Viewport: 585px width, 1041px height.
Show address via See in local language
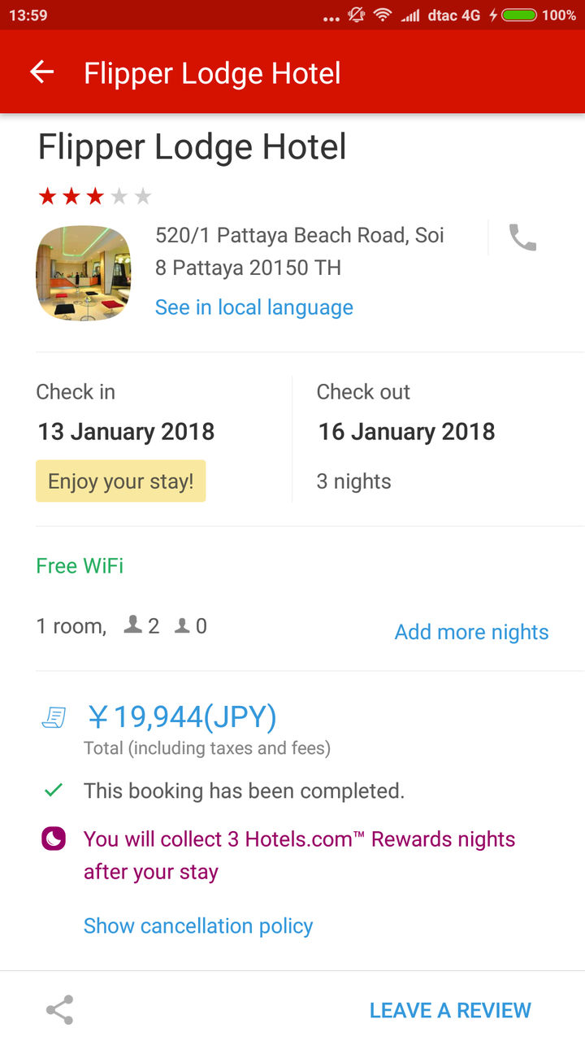point(254,307)
